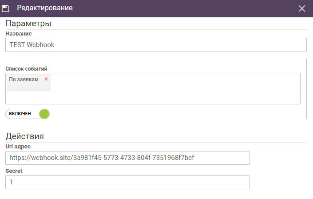Remove the "По заявкам" event tag
This screenshot has width=313, height=199.
click(46, 79)
